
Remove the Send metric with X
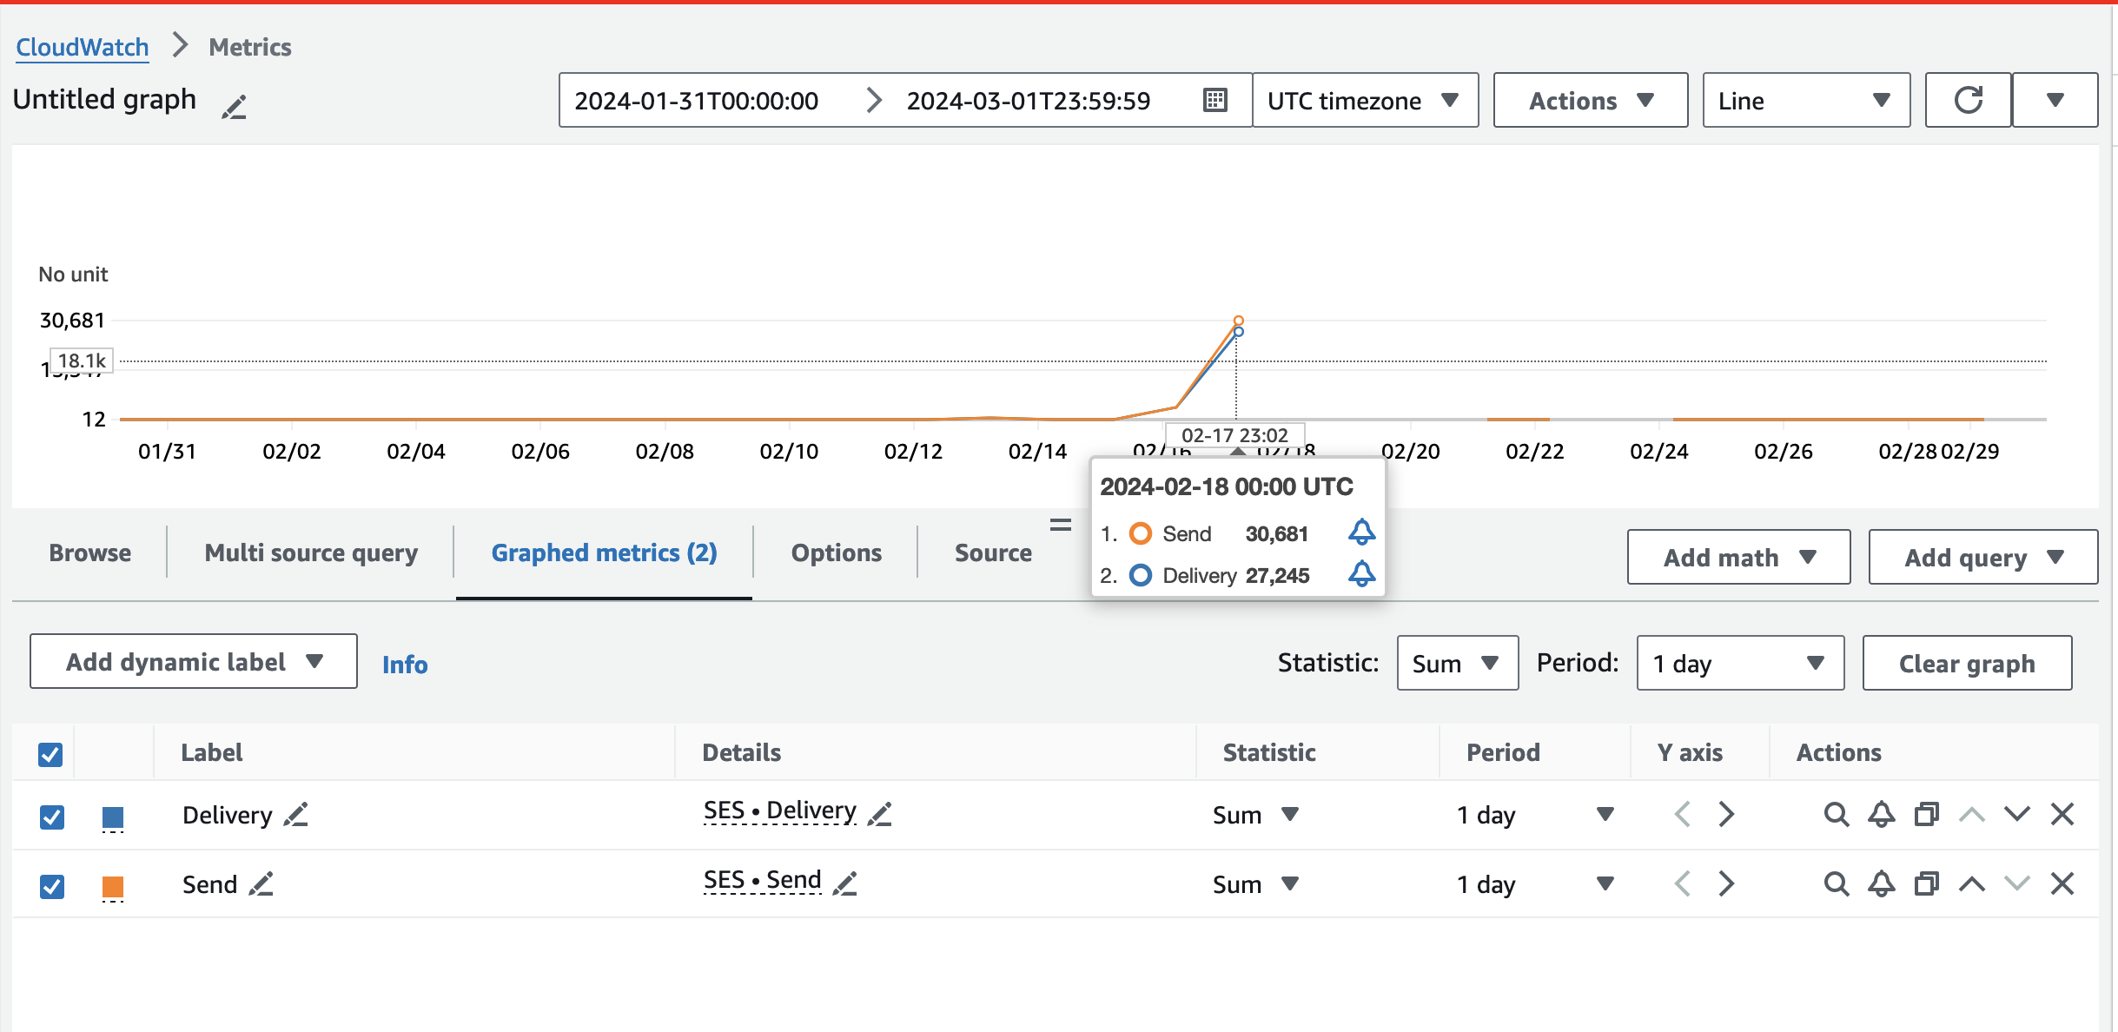click(2062, 884)
